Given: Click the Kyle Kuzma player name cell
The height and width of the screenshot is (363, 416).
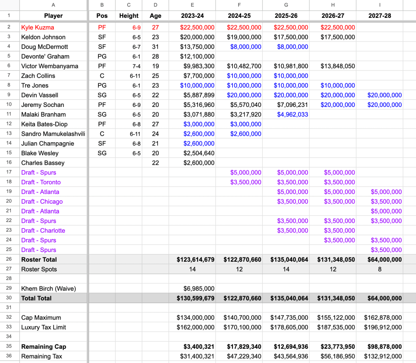Looking at the screenshot, I should coord(38,27).
